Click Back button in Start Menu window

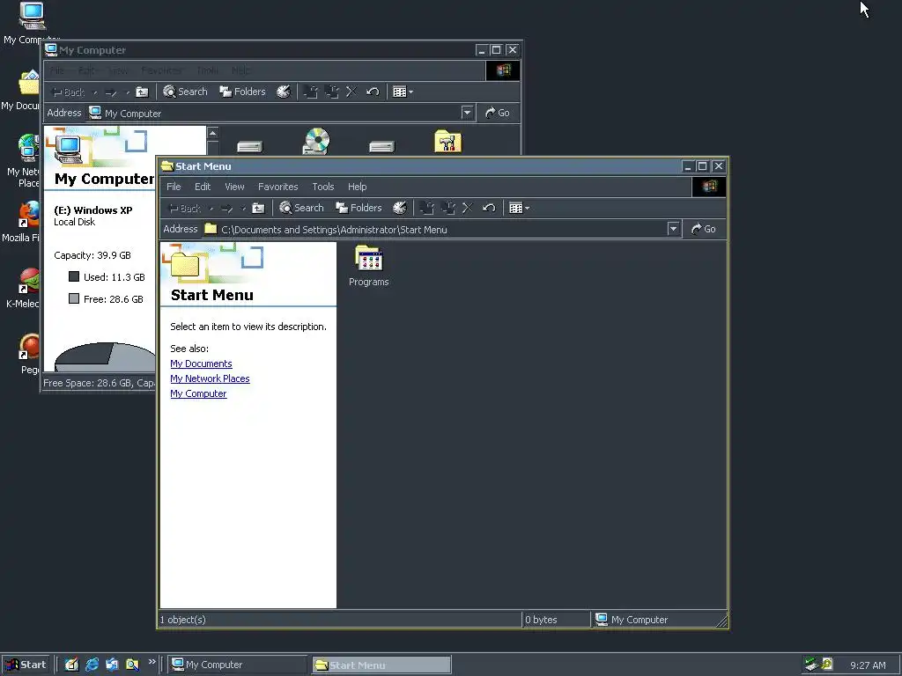pos(184,208)
